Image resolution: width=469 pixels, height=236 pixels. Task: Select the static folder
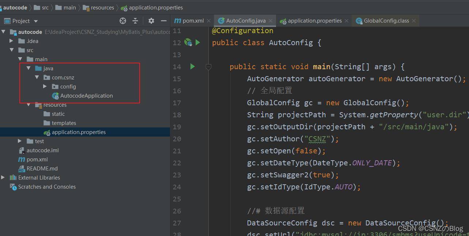click(58, 114)
